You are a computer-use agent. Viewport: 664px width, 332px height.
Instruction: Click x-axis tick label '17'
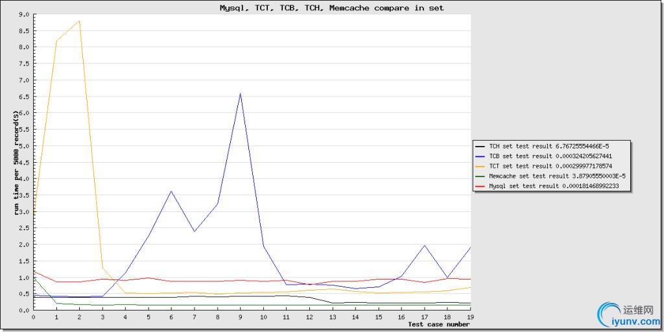tap(424, 316)
